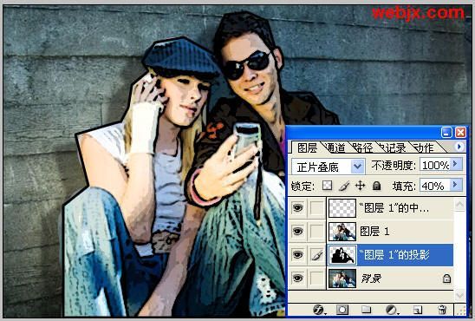Click the panel resize grip corner
This screenshot has width=475, height=321.
[x=461, y=310]
